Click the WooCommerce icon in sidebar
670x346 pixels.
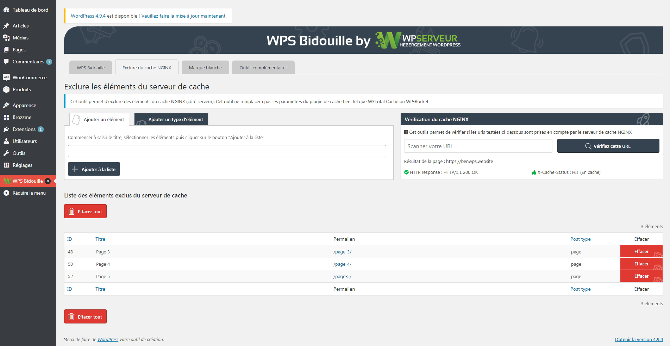6,77
